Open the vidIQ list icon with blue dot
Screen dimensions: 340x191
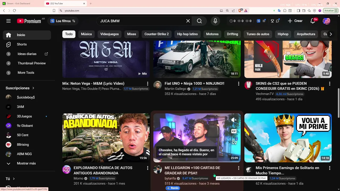point(264,21)
